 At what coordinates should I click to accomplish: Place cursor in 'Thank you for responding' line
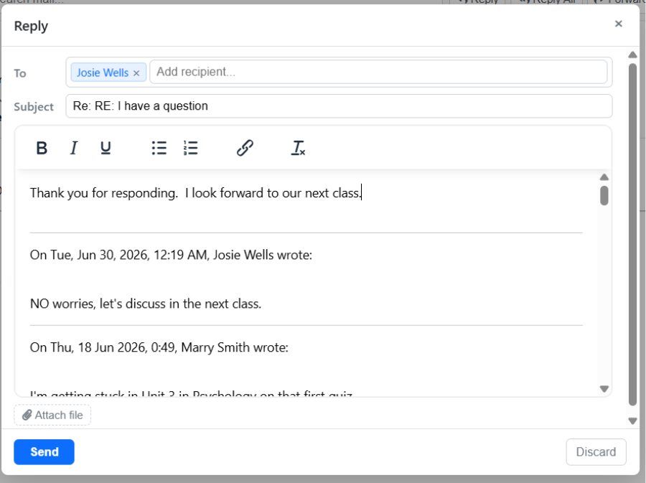tap(196, 193)
